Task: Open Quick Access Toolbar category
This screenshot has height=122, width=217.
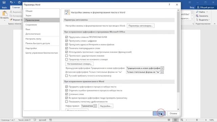Action: tap(42, 43)
